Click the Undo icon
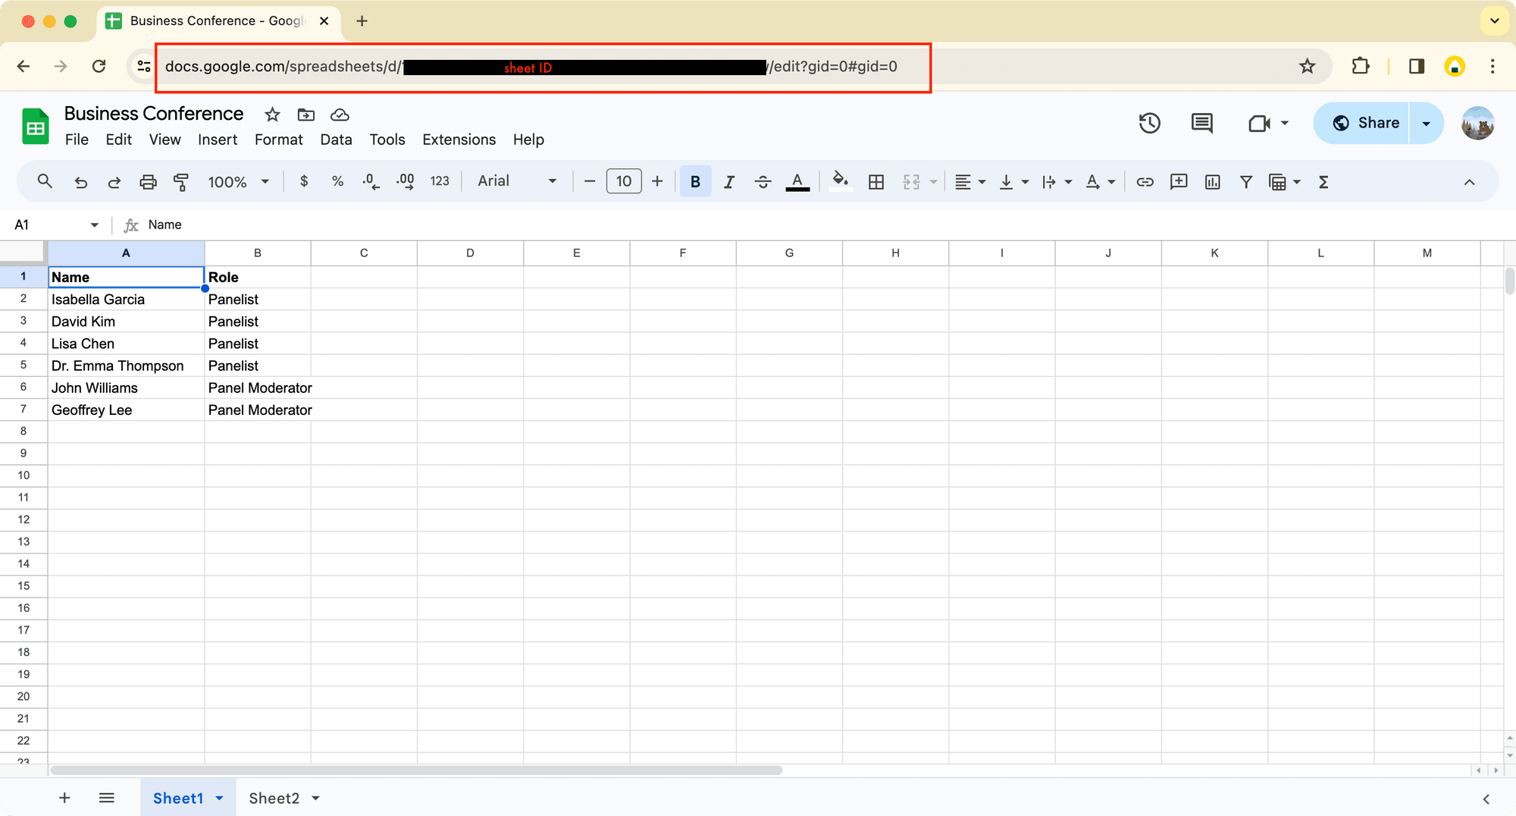Viewport: 1516px width, 816px height. [80, 181]
